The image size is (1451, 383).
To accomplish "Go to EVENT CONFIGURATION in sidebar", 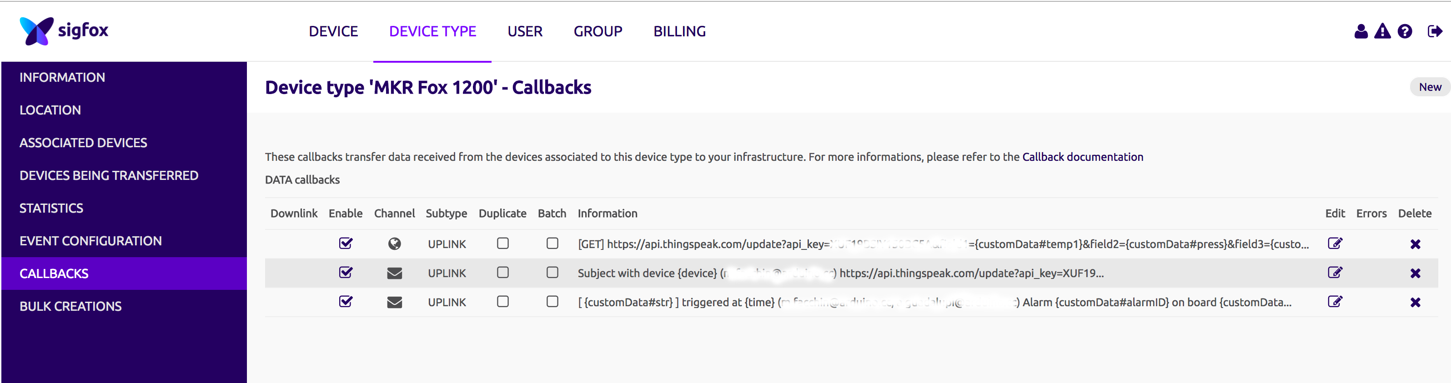I will pos(90,241).
